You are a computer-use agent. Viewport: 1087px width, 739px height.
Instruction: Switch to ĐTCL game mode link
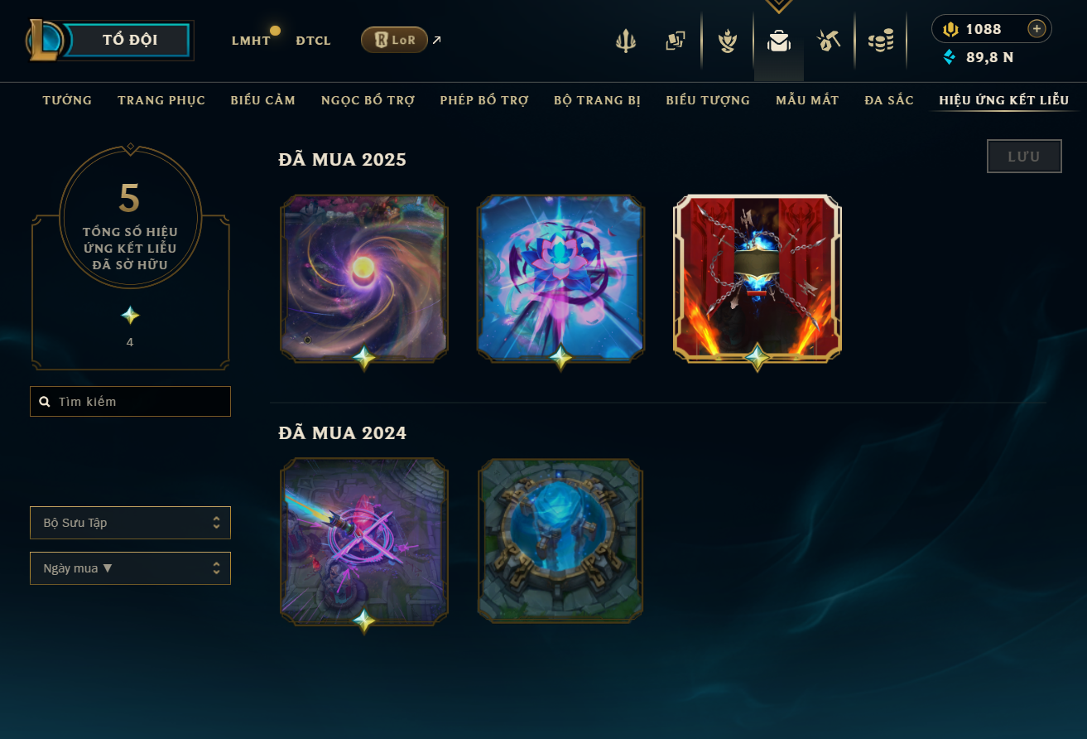tap(313, 40)
